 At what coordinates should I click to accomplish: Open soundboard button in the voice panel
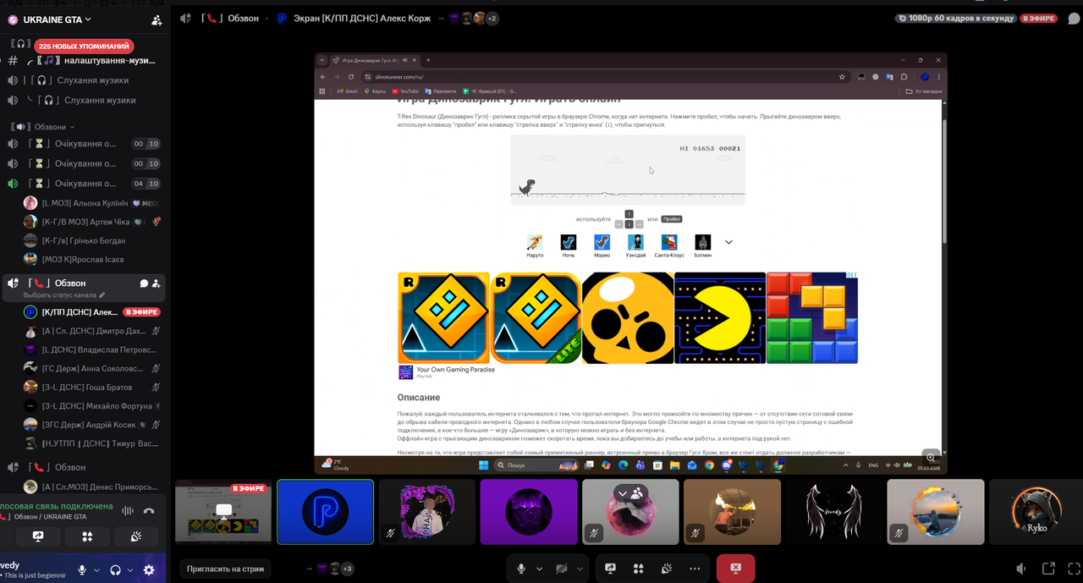pos(136,536)
